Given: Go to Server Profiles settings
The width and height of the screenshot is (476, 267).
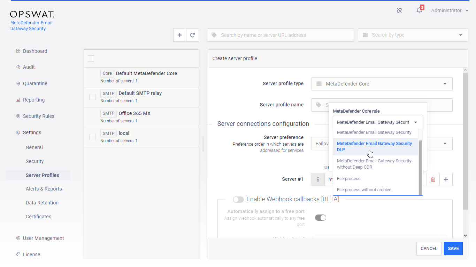Looking at the screenshot, I should (x=43, y=175).
